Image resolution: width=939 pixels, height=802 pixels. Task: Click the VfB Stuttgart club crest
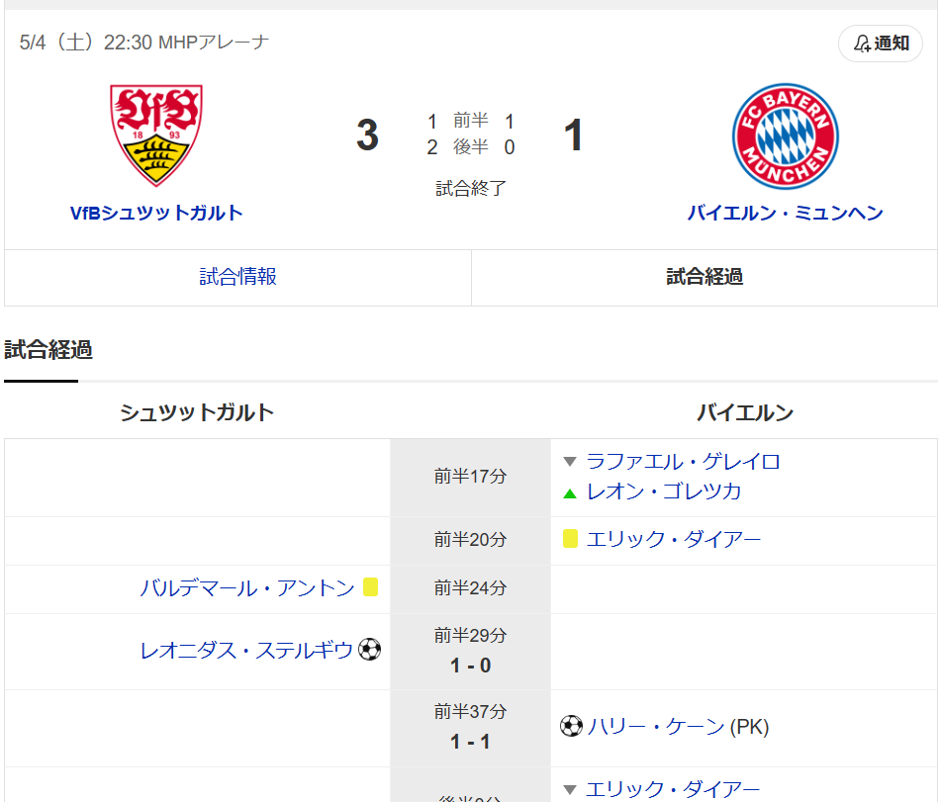(156, 135)
